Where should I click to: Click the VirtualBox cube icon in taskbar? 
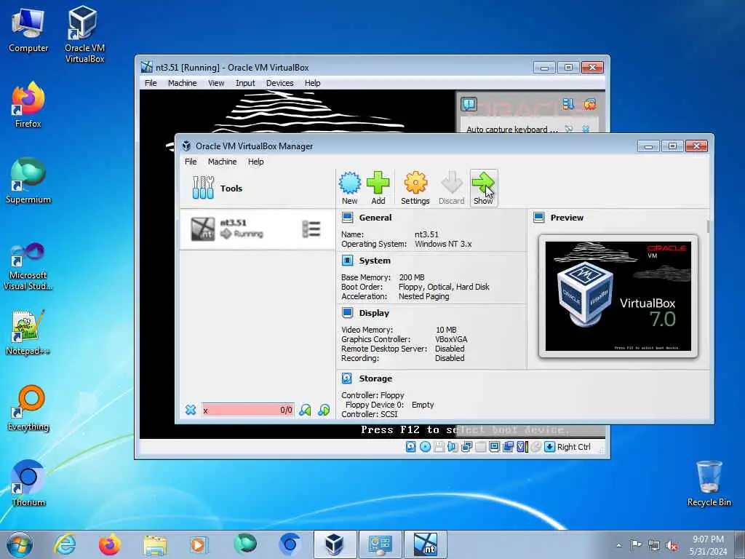[335, 544]
